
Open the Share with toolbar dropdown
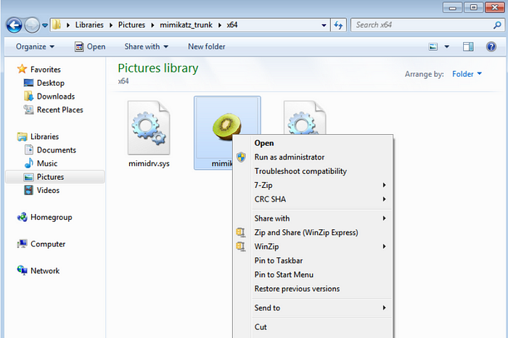click(146, 46)
